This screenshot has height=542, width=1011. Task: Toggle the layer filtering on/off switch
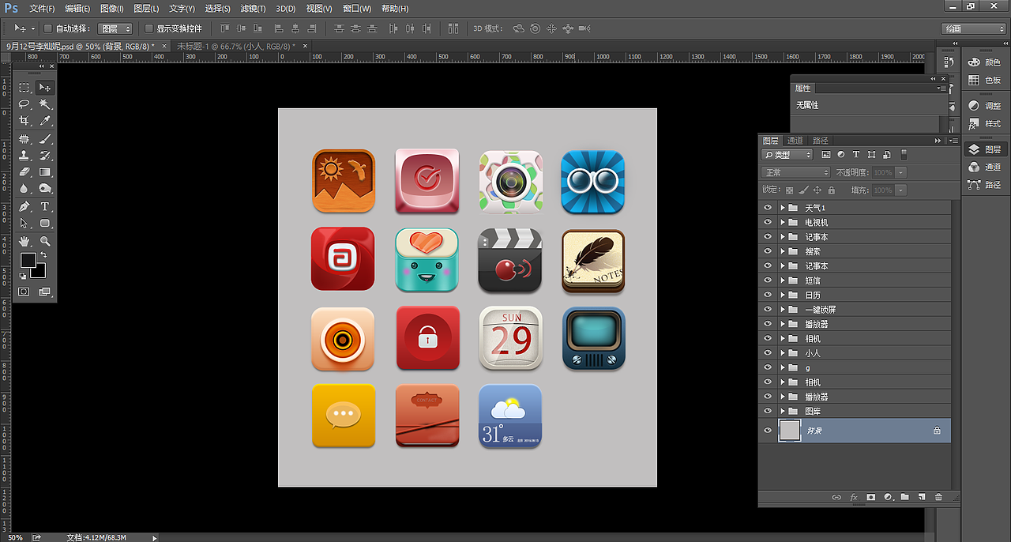pos(904,155)
